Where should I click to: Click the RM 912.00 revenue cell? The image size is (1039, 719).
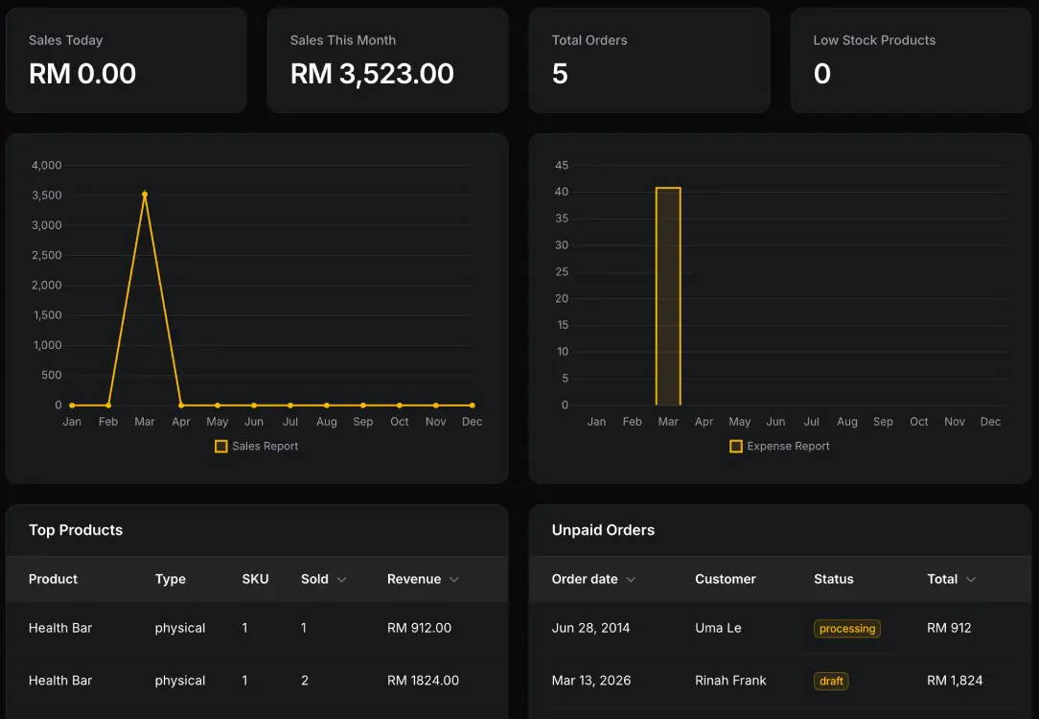click(x=420, y=628)
